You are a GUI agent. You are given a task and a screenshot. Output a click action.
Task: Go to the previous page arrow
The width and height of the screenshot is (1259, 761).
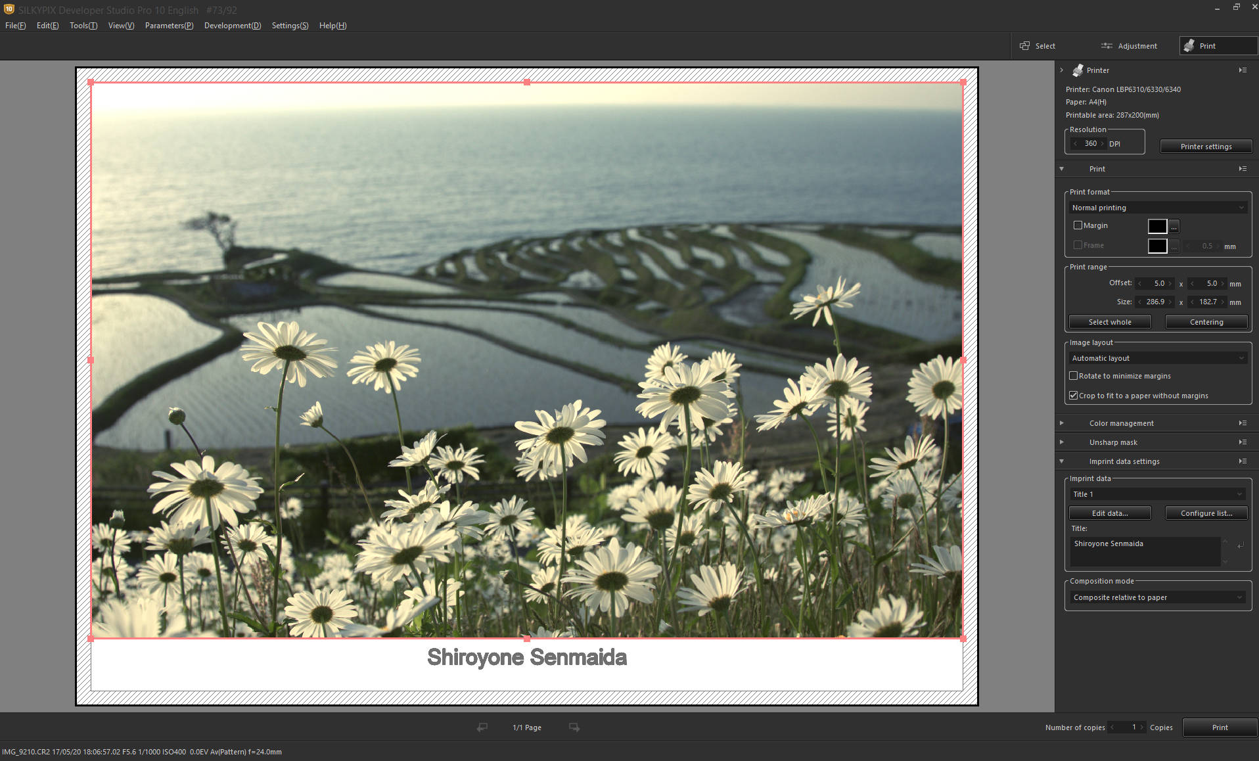pyautogui.click(x=482, y=727)
